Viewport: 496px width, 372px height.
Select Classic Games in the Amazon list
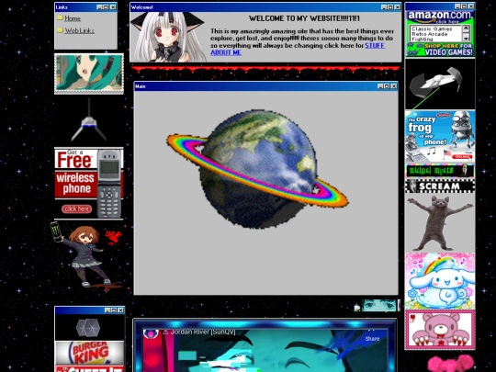pyautogui.click(x=432, y=28)
